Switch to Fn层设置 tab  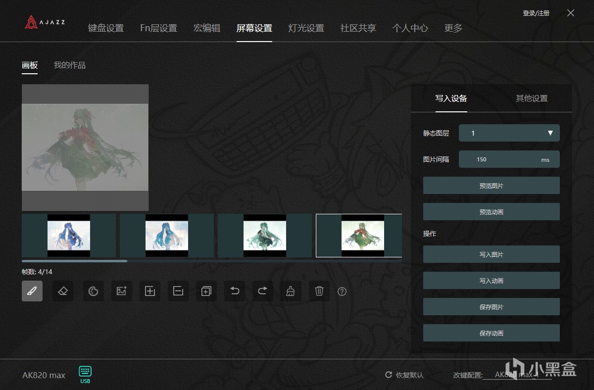tap(158, 28)
